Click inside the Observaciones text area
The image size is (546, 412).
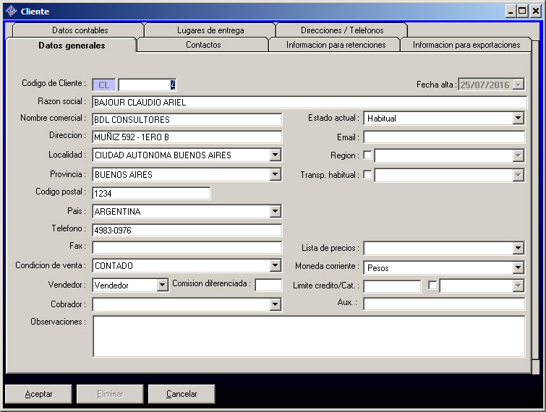(x=309, y=336)
